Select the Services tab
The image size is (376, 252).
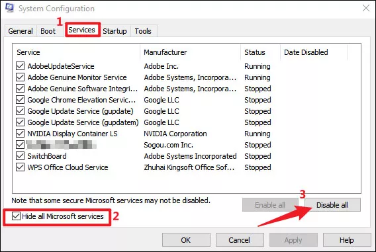[x=82, y=30]
